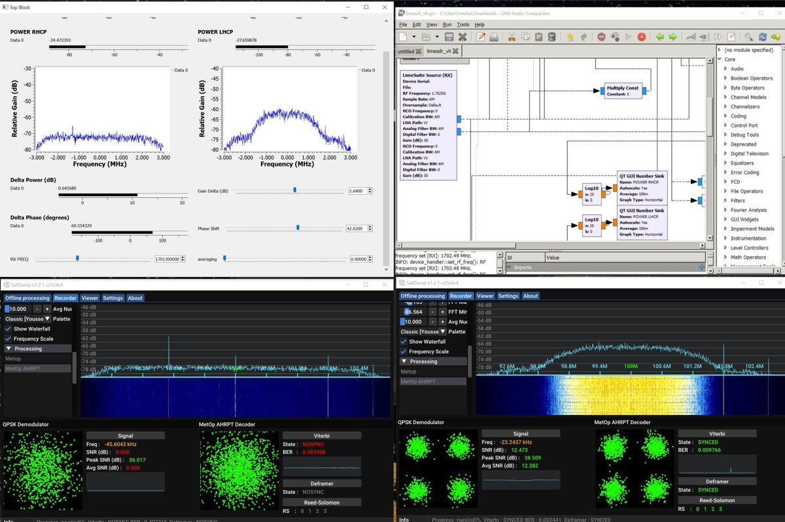Click the red minus Errors icon

pos(601,37)
